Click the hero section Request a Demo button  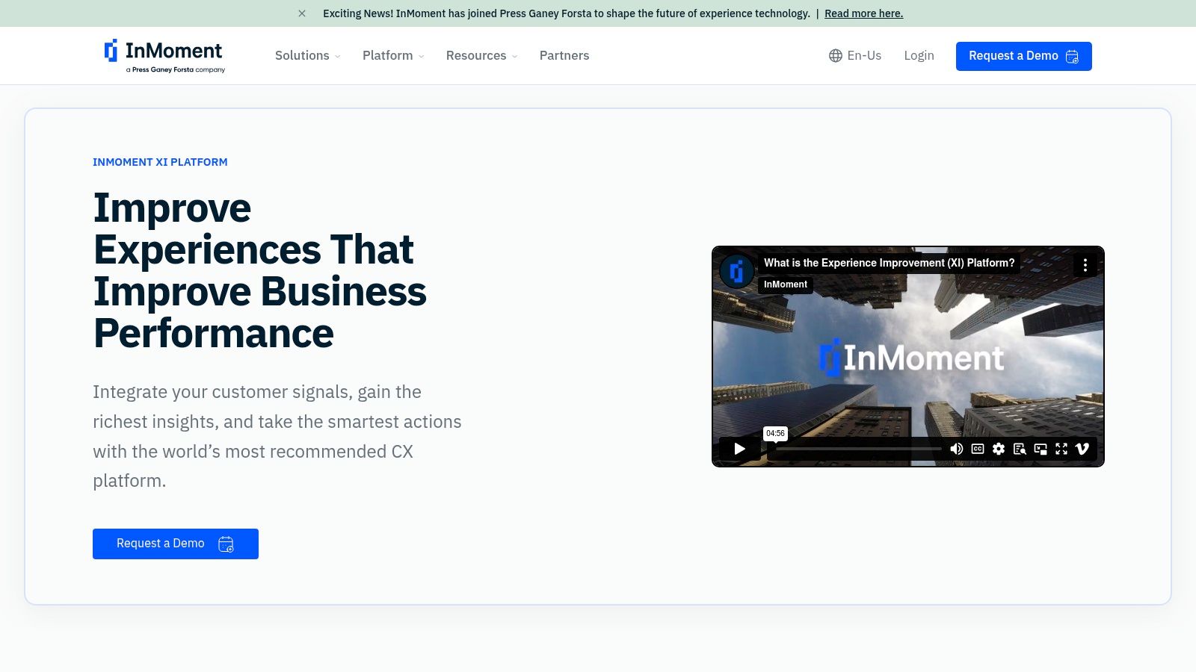[175, 544]
